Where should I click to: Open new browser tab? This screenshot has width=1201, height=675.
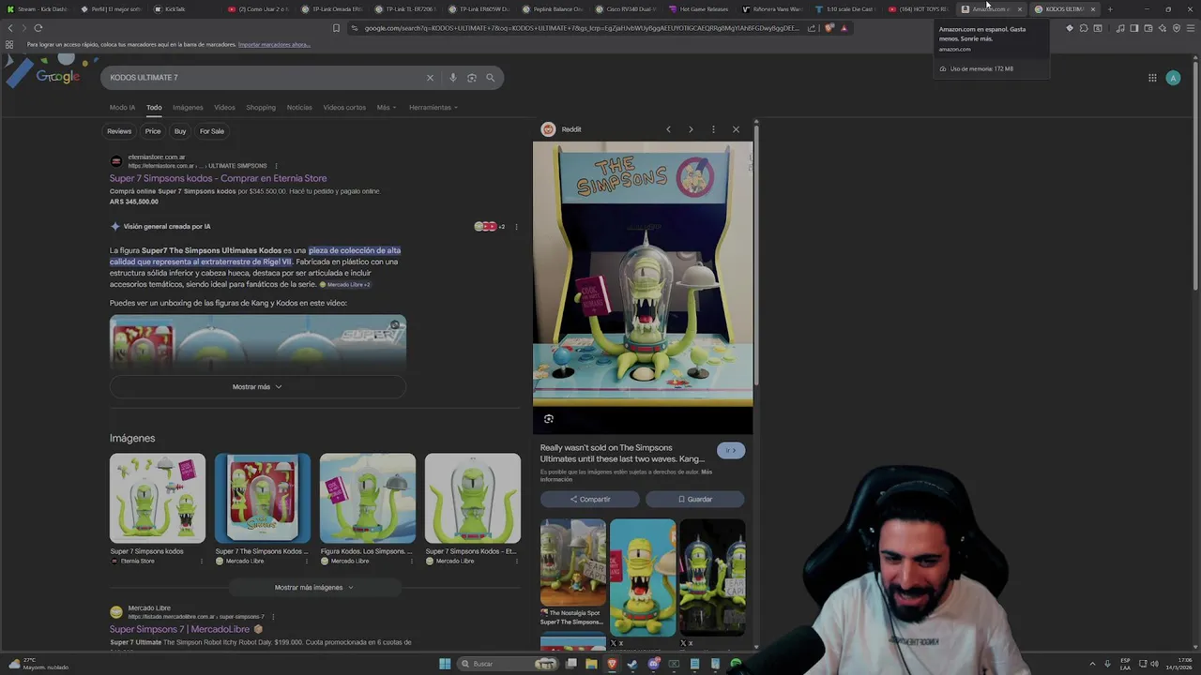(1110, 9)
